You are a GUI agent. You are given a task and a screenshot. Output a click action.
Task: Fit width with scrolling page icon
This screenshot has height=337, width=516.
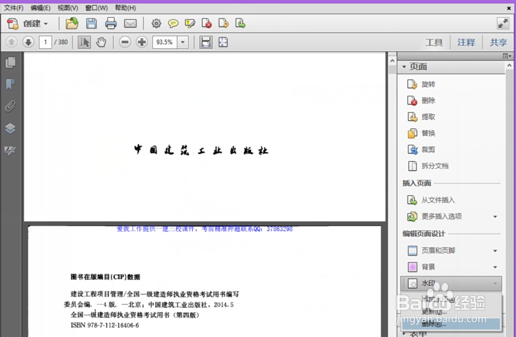pos(206,42)
